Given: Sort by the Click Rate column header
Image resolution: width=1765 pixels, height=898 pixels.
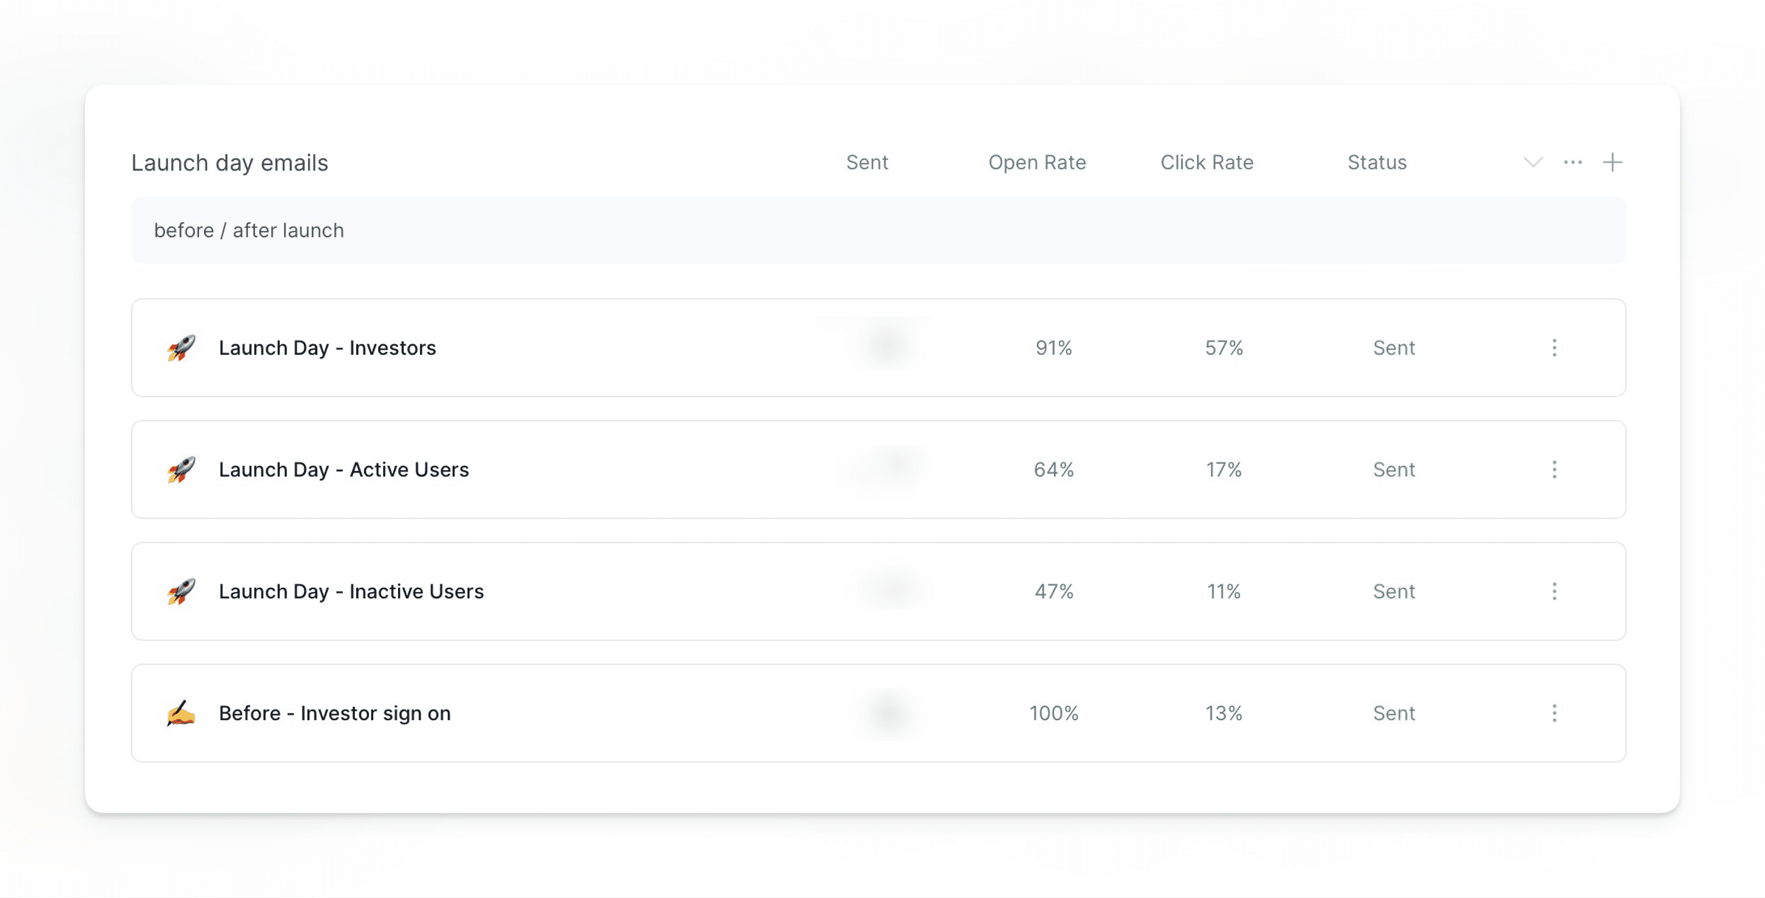Looking at the screenshot, I should [x=1207, y=162].
